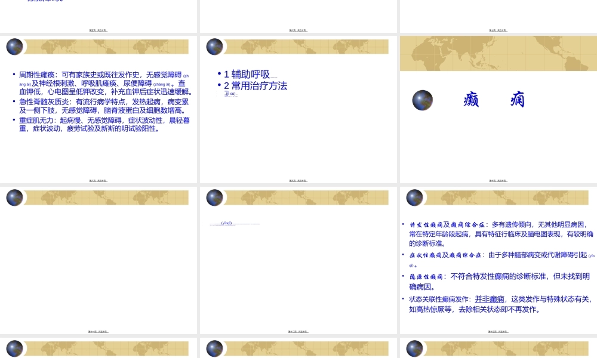The image size is (597, 358).
Task: Select the globe icon on the 周期性瘫痪 slide
Action: (x=14, y=47)
